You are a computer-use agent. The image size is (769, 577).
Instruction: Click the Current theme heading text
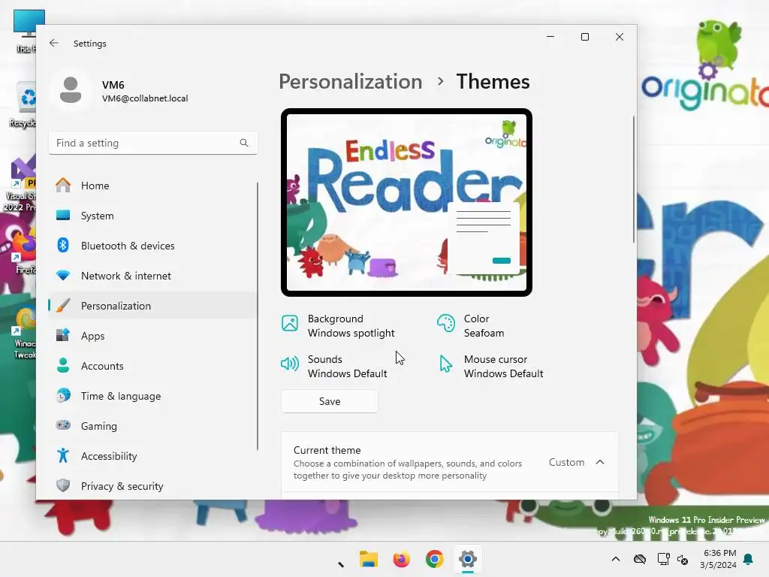click(x=327, y=450)
